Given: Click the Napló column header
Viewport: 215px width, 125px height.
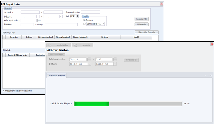Looking at the screenshot, I should pos(136,37).
